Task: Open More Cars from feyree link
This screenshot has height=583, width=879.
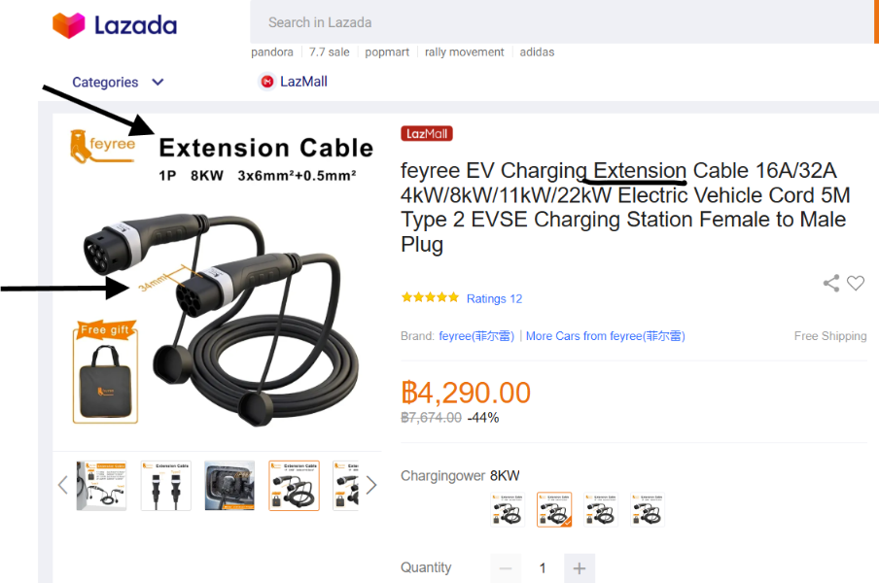Action: click(606, 336)
